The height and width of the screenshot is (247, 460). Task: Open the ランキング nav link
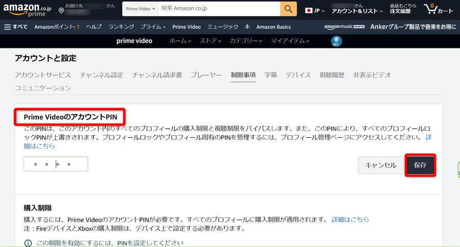click(121, 27)
